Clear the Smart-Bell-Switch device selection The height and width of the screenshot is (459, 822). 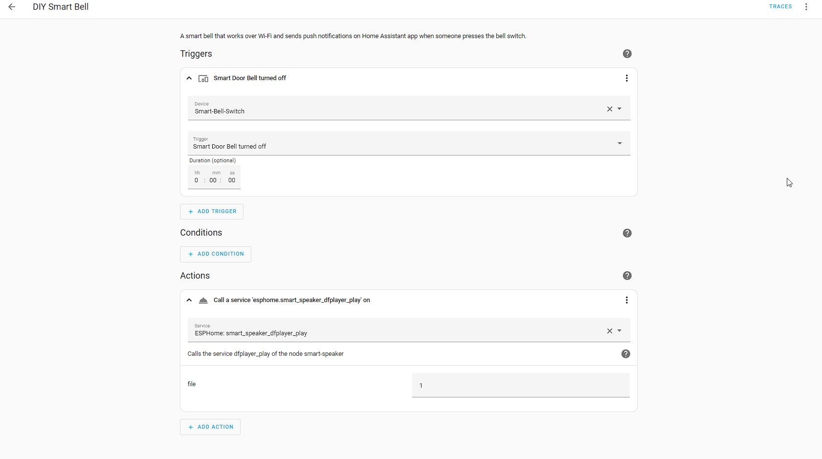609,109
